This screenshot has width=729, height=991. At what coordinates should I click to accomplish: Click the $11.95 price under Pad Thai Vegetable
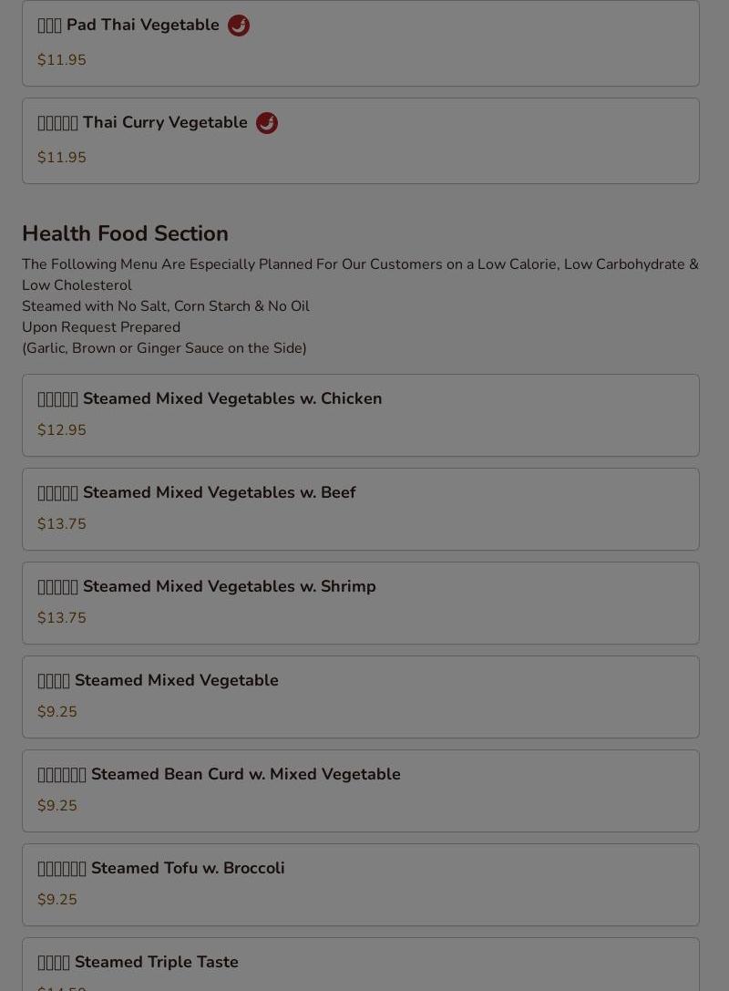tap(62, 60)
